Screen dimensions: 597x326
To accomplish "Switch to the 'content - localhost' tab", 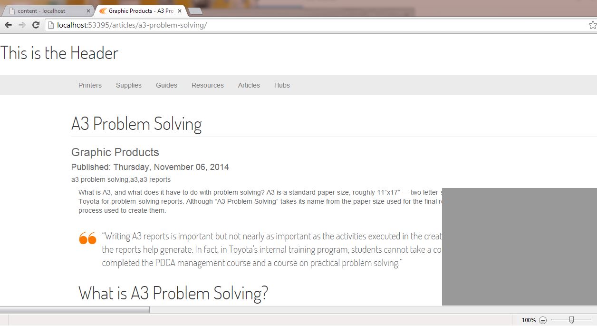I will (x=45, y=11).
